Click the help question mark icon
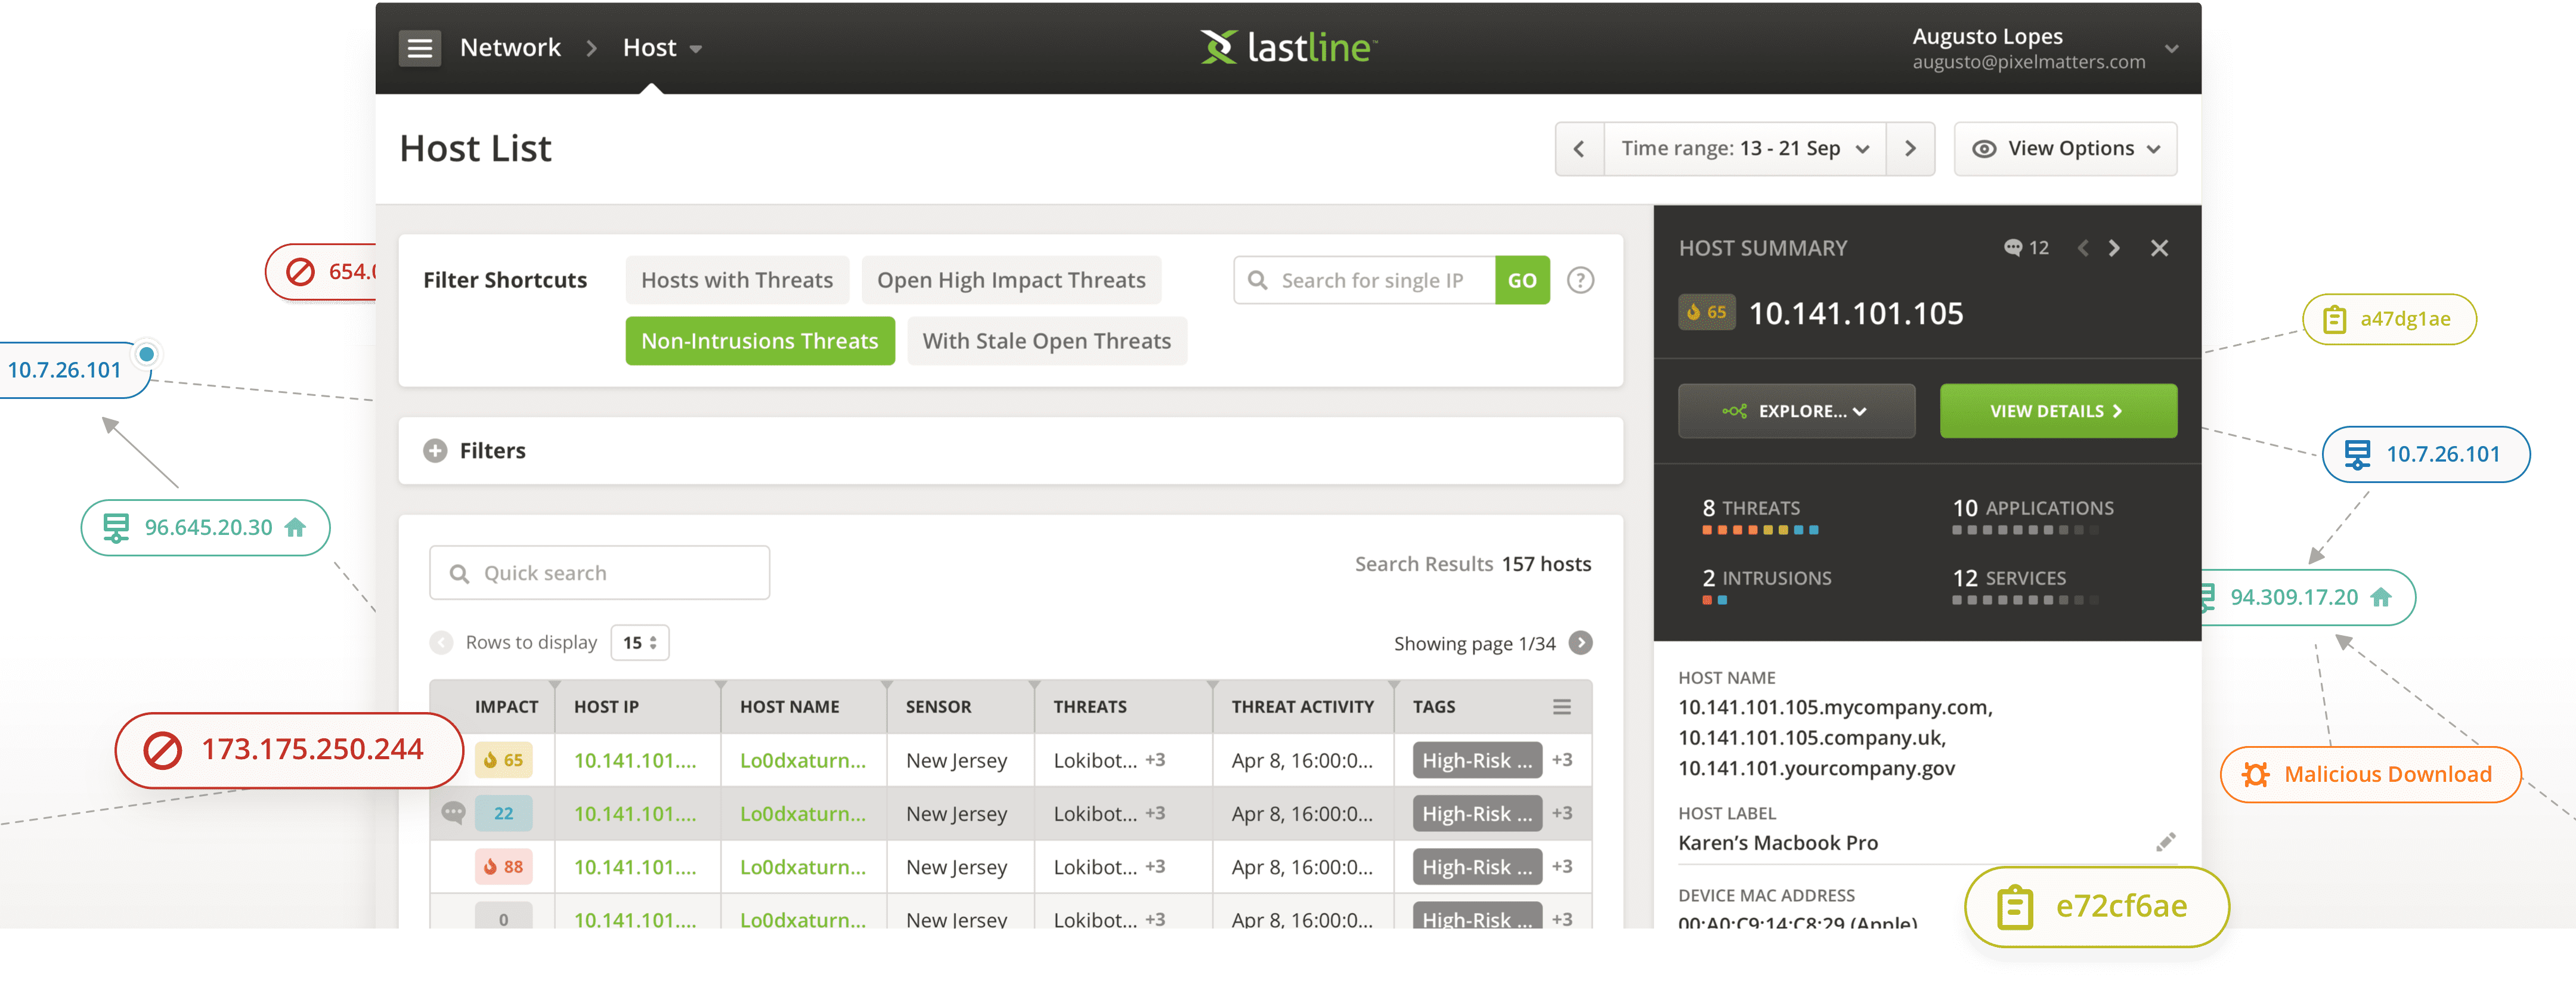The image size is (2576, 984). click(1580, 280)
